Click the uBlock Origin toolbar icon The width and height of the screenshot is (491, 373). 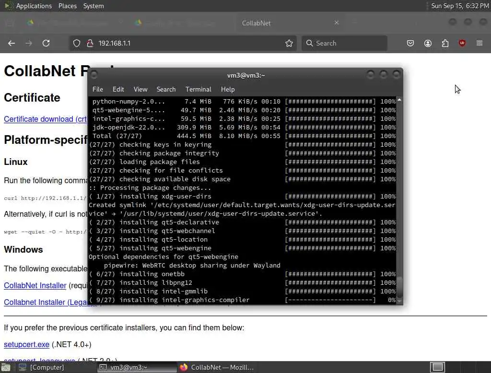point(462,43)
